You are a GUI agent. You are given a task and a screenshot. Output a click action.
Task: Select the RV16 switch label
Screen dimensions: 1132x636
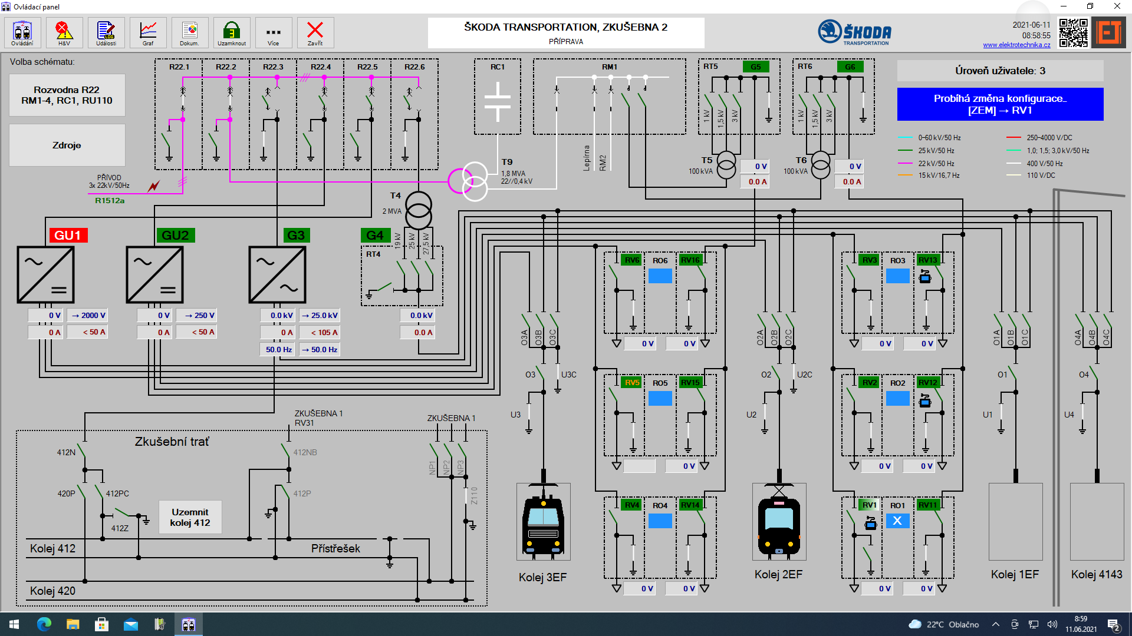point(690,260)
